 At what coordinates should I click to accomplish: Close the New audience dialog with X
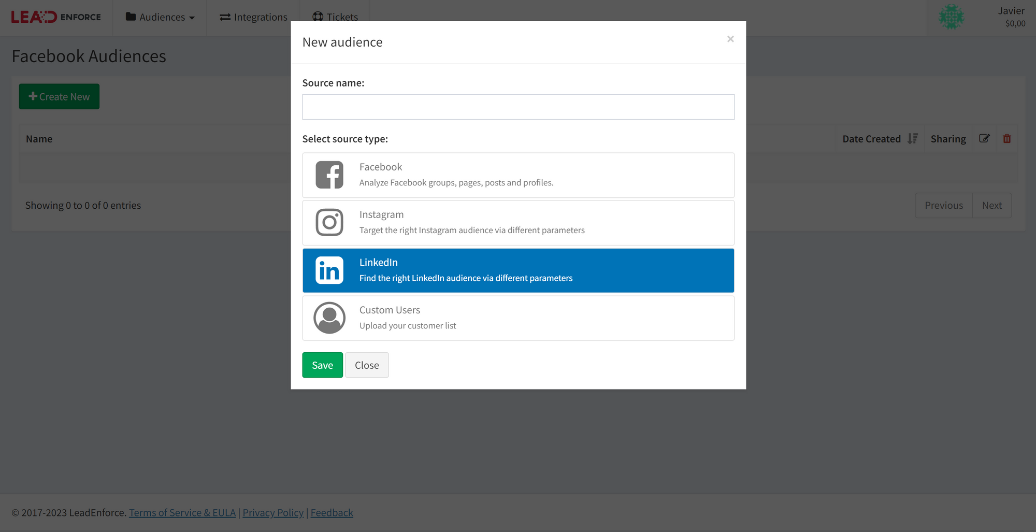tap(730, 39)
